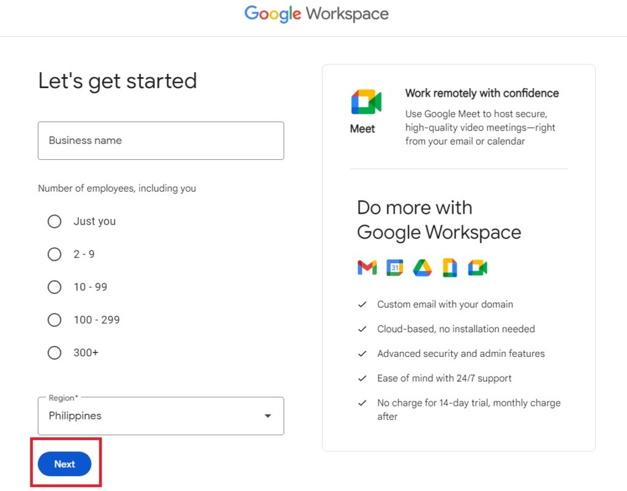Select the 100 - 299 radio circle
This screenshot has width=627, height=491.
coord(54,320)
